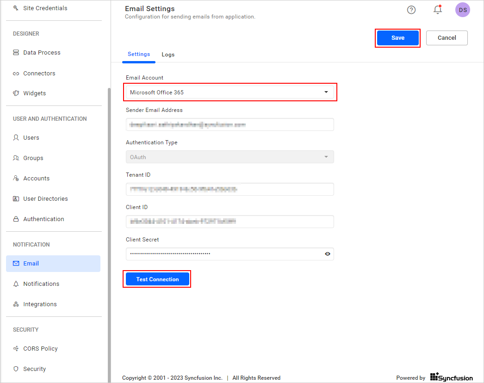The height and width of the screenshot is (383, 484).
Task: Open the DS user profile avatar
Action: coord(463,10)
